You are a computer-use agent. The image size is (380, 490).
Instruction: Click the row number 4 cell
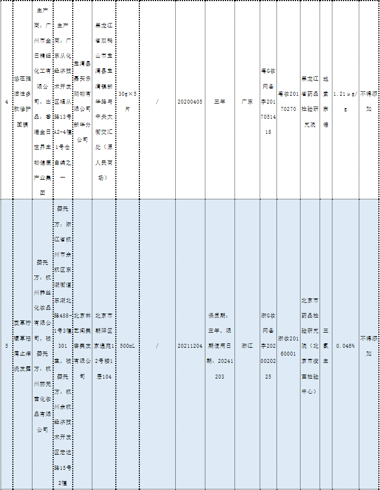[x=6, y=102]
